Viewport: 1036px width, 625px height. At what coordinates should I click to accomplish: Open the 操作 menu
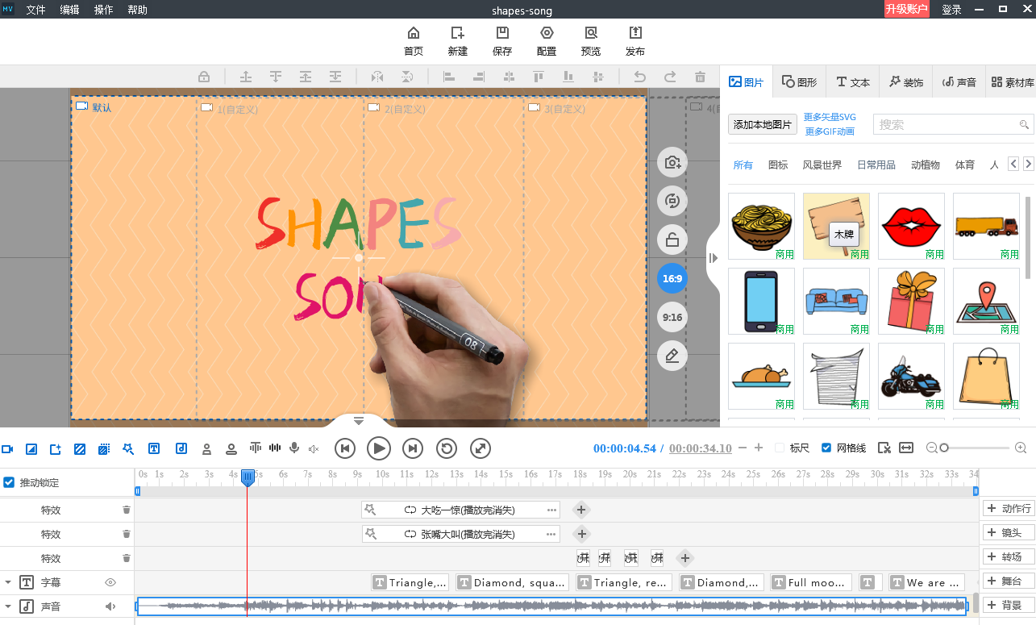coord(104,10)
